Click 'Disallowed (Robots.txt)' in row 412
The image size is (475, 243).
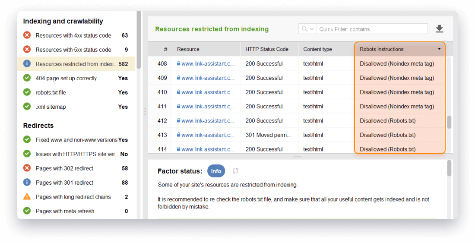pyautogui.click(x=387, y=120)
